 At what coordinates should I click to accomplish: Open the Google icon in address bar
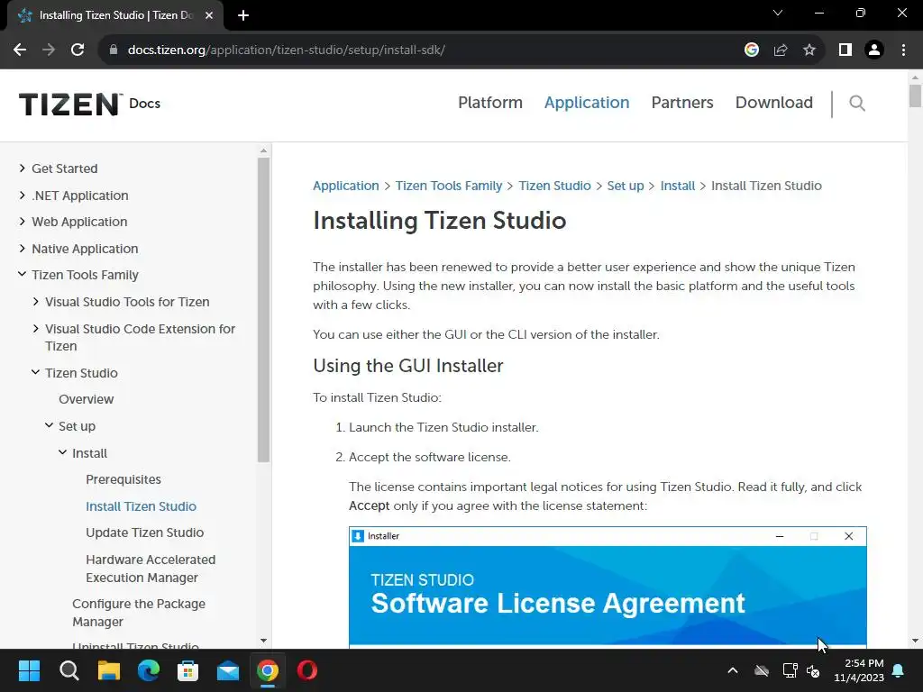click(751, 50)
